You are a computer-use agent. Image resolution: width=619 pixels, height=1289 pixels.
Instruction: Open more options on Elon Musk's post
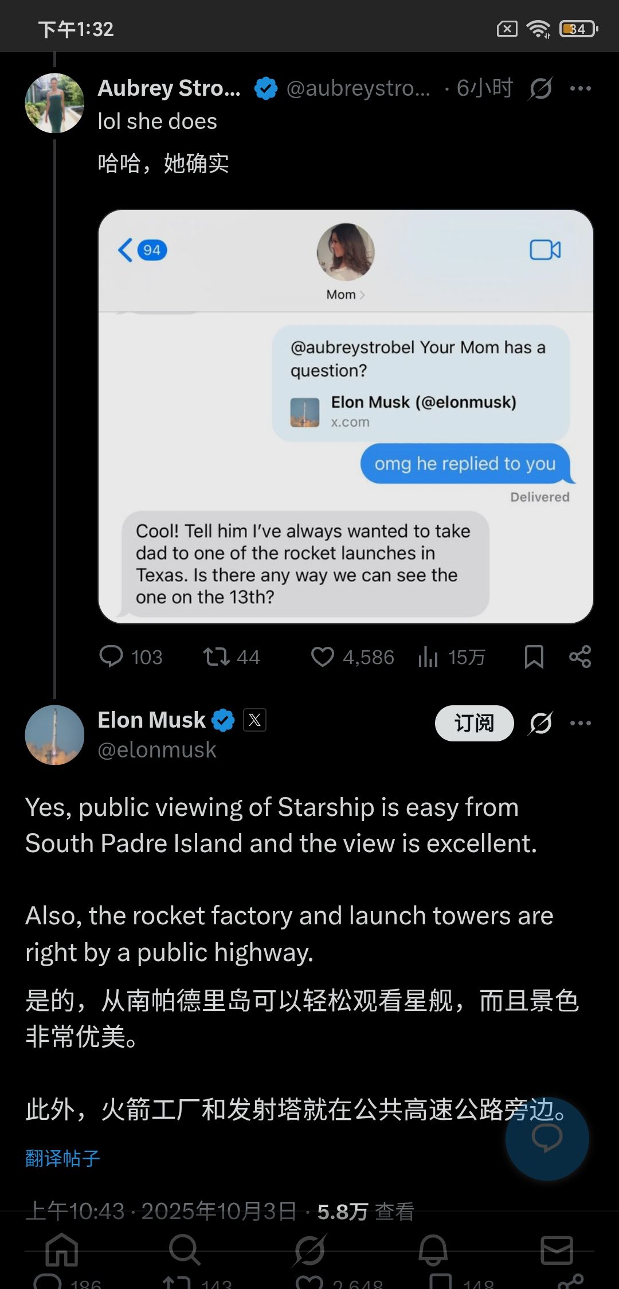click(581, 723)
